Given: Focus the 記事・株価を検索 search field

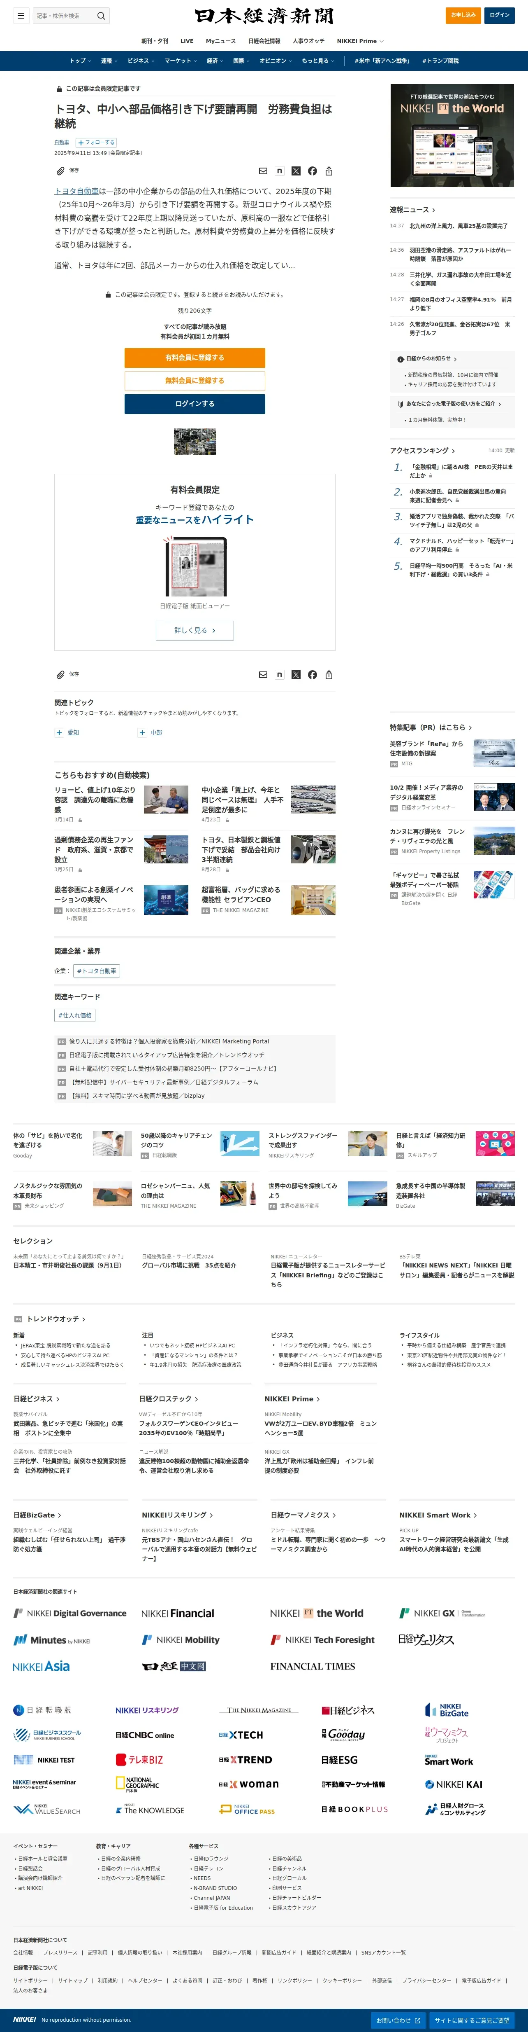Looking at the screenshot, I should [63, 16].
